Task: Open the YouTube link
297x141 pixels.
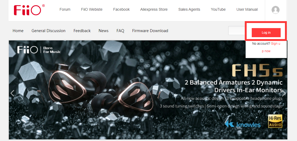Action: click(218, 9)
